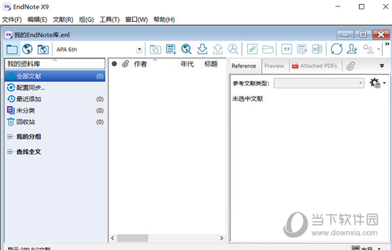Select Integrated Library and Online Search Mode icon

pyautogui.click(x=43, y=49)
